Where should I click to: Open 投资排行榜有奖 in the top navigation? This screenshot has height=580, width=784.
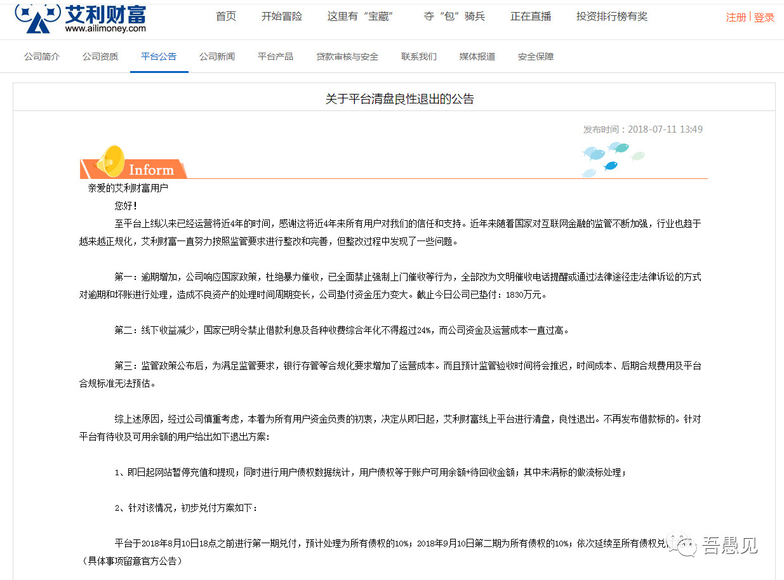(612, 16)
